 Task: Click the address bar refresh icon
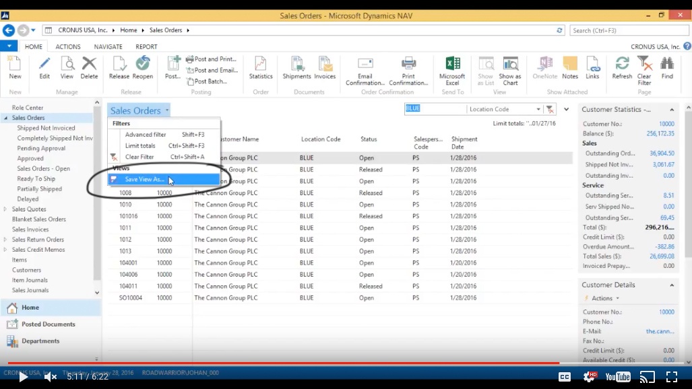(x=559, y=30)
